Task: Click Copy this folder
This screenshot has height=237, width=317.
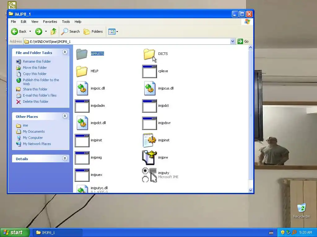Action: pyautogui.click(x=31, y=74)
